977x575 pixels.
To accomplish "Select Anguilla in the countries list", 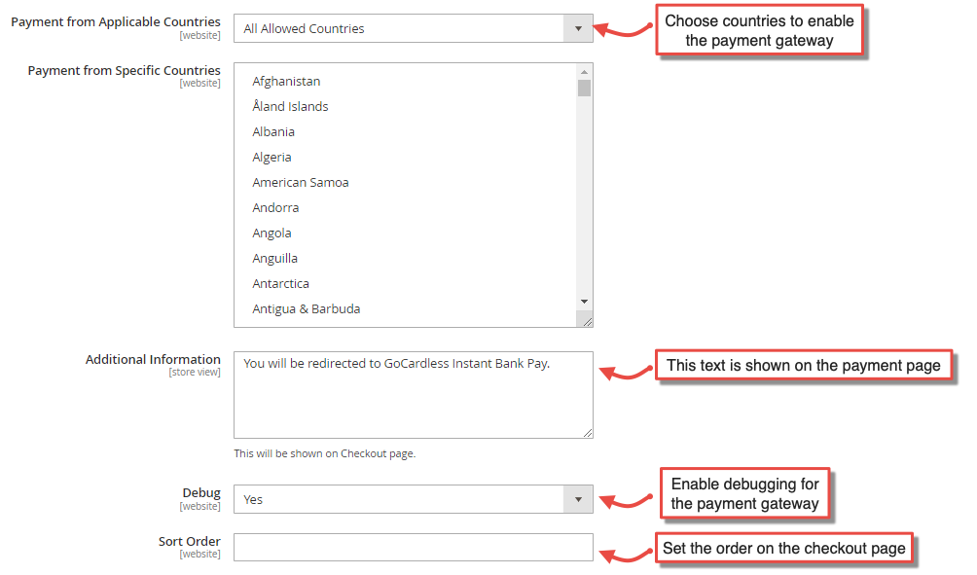I will pyautogui.click(x=274, y=259).
